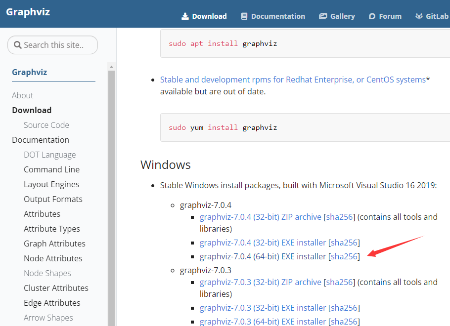The image size is (450, 326).
Task: Open Arrow Shapes in the sidebar
Action: 48,318
